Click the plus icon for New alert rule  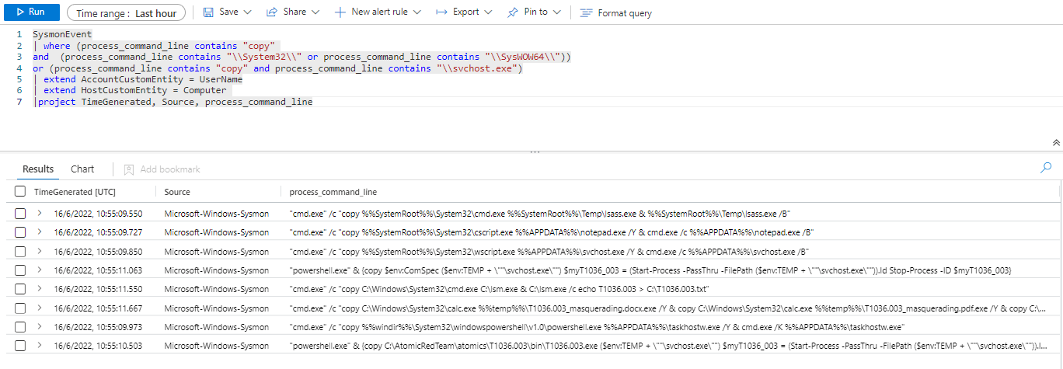340,12
